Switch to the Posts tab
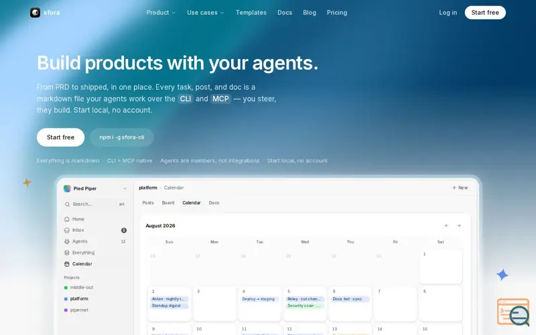This screenshot has width=536, height=335. click(x=148, y=203)
